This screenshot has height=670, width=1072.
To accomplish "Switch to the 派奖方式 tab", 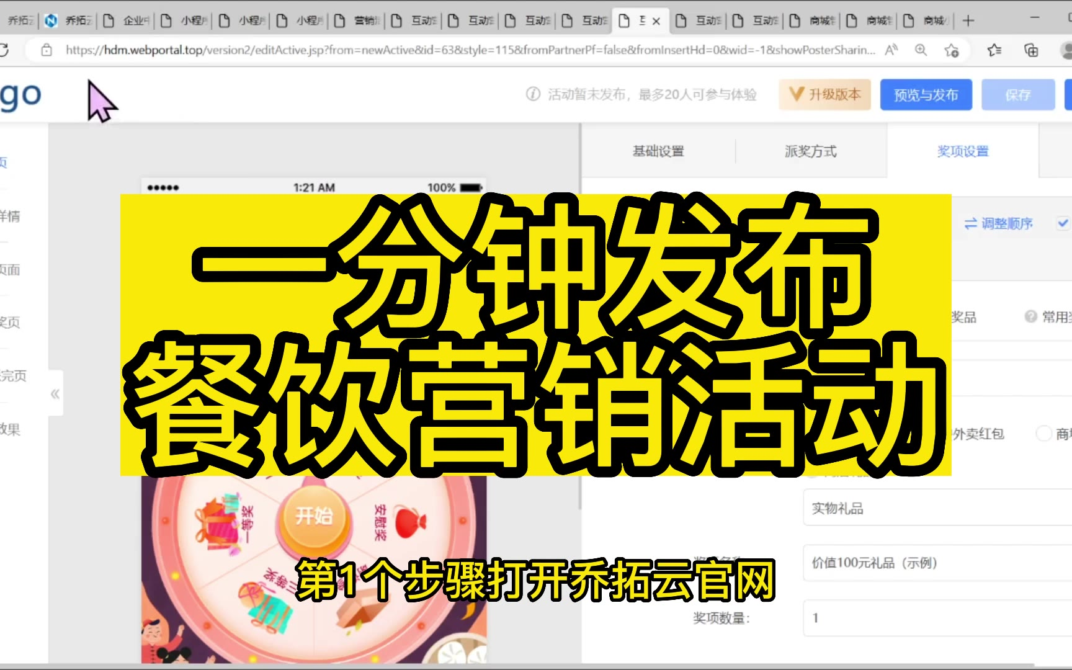I will click(811, 151).
